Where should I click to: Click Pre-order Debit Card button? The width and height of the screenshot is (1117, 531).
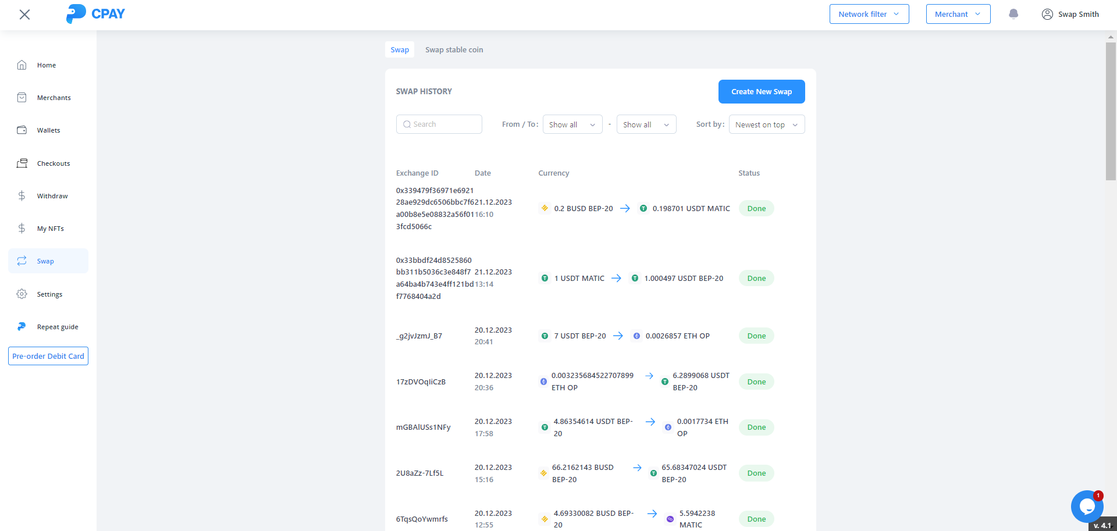[48, 356]
